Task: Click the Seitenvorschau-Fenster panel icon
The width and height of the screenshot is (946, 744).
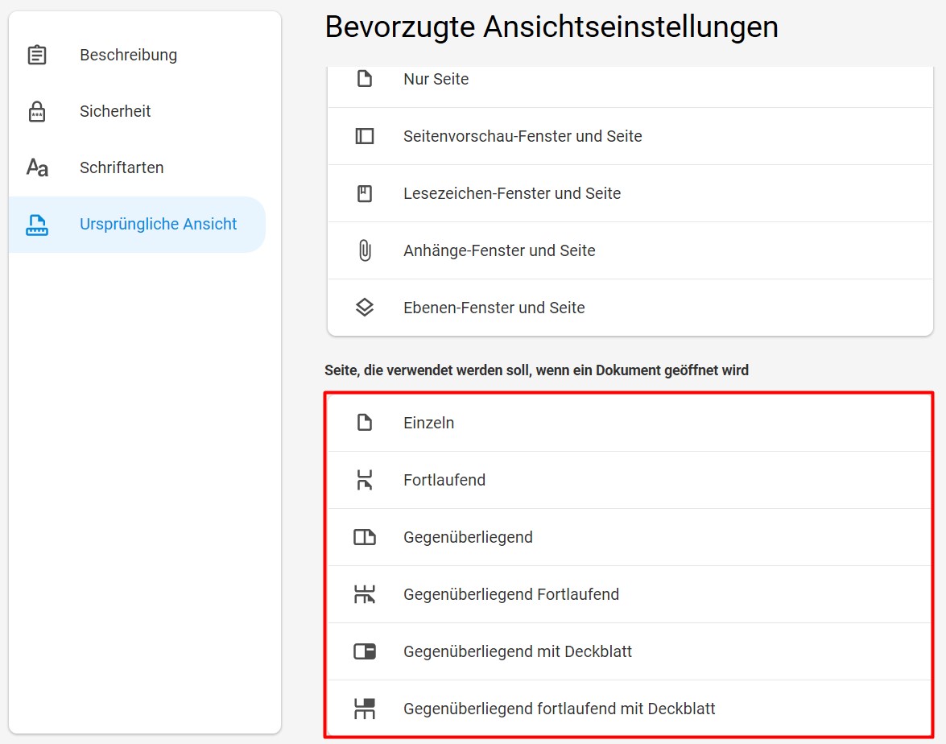Action: click(x=365, y=136)
